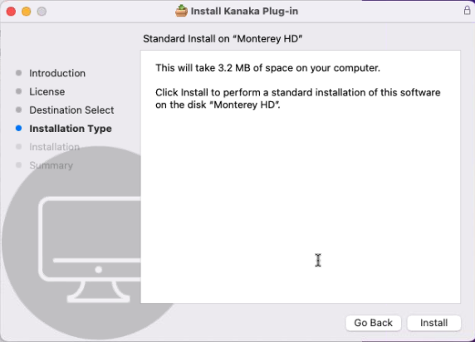
Task: Select the Destination Select step
Action: tap(71, 110)
